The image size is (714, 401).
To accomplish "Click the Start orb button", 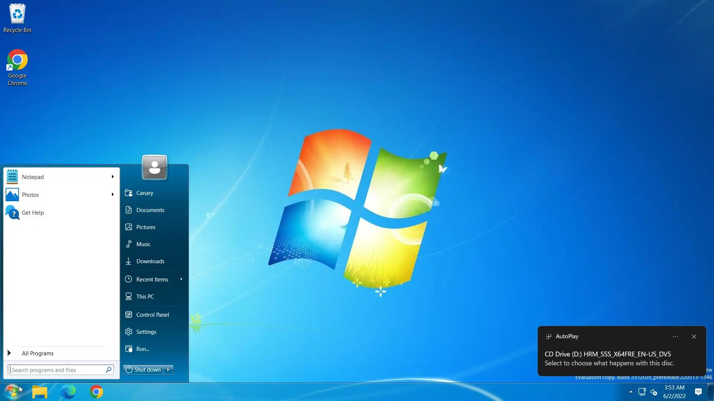I will 12,392.
